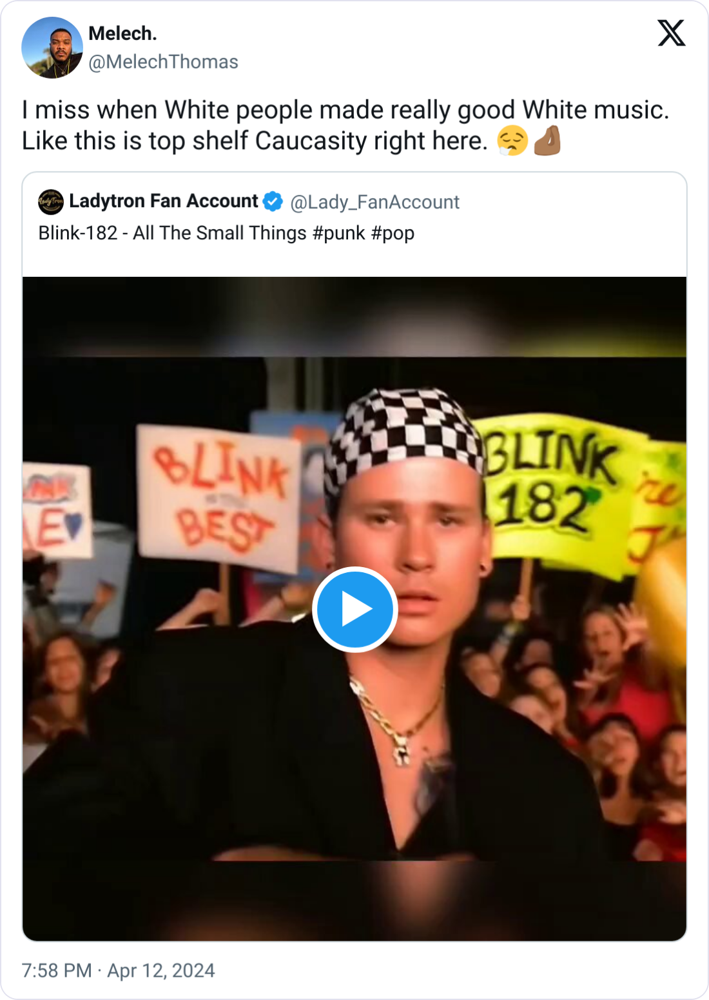Select the "Blink-182 - All The Small Things" text
This screenshot has width=709, height=1000.
click(172, 233)
